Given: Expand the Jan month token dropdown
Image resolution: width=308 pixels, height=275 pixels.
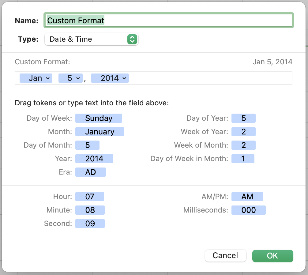Looking at the screenshot, I should 47,78.
